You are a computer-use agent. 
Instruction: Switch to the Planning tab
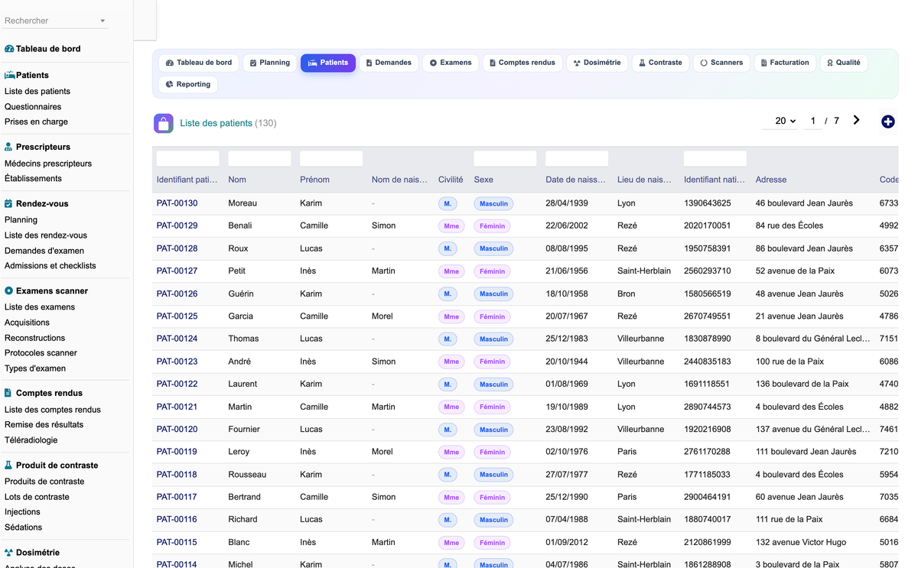pyautogui.click(x=270, y=63)
